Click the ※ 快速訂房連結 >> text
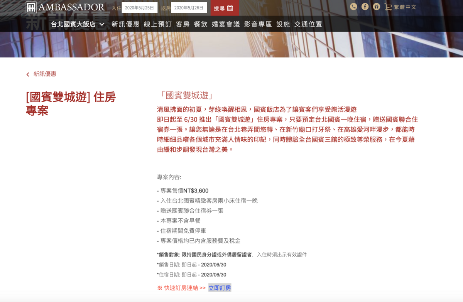The width and height of the screenshot is (463, 302). pyautogui.click(x=181, y=288)
